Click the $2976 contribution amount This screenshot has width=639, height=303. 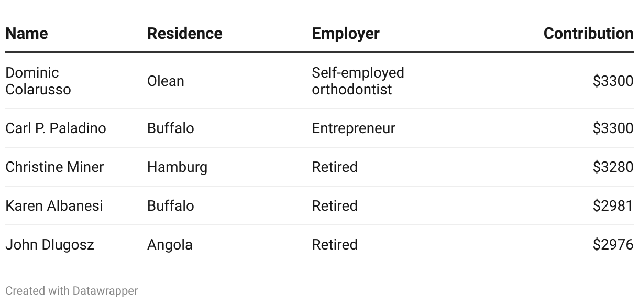[613, 245]
